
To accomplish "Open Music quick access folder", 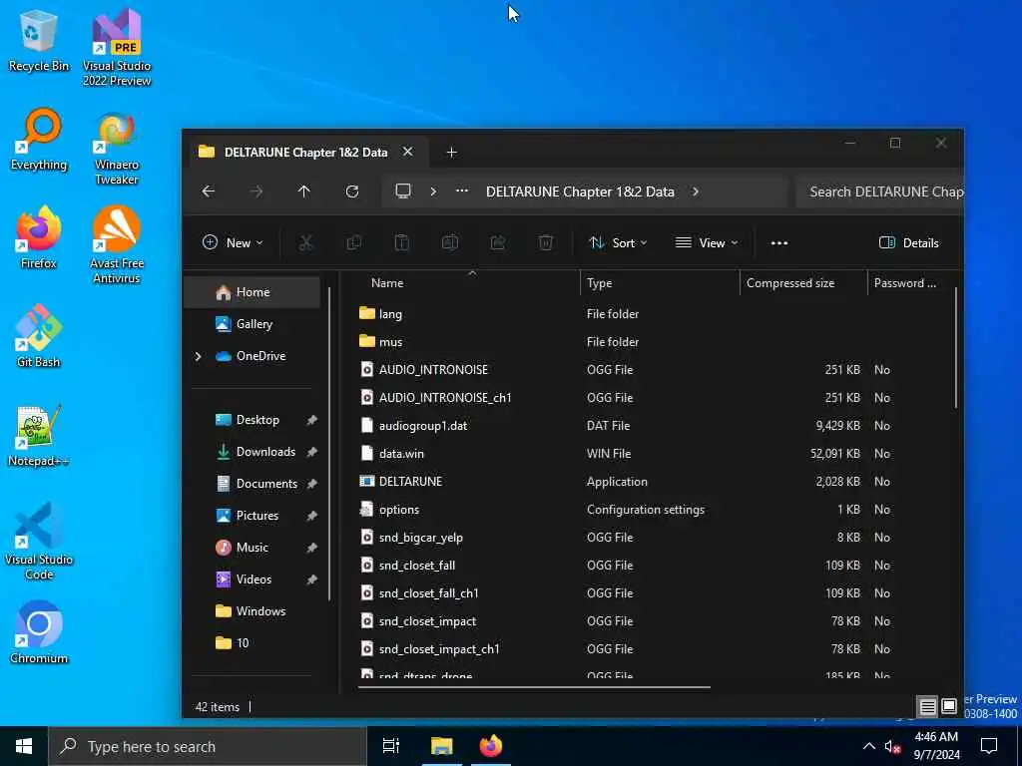I will (253, 548).
